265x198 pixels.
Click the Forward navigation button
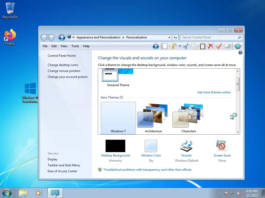coord(51,37)
